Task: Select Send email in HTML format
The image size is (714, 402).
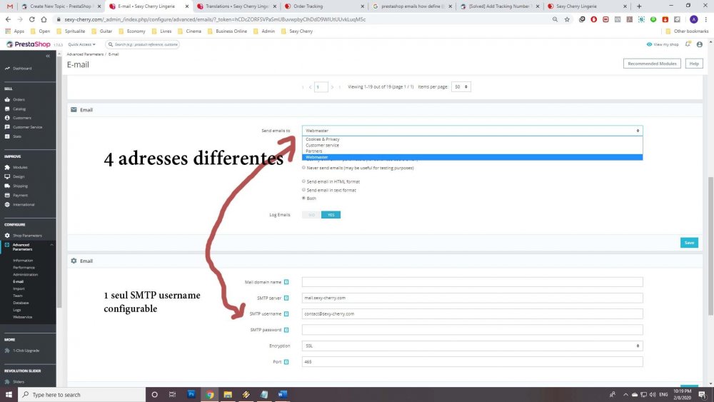Action: click(x=303, y=181)
